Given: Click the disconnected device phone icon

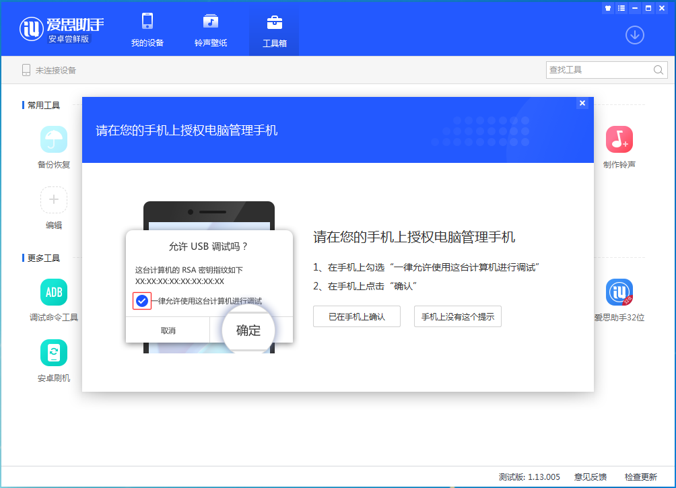Looking at the screenshot, I should point(26,69).
